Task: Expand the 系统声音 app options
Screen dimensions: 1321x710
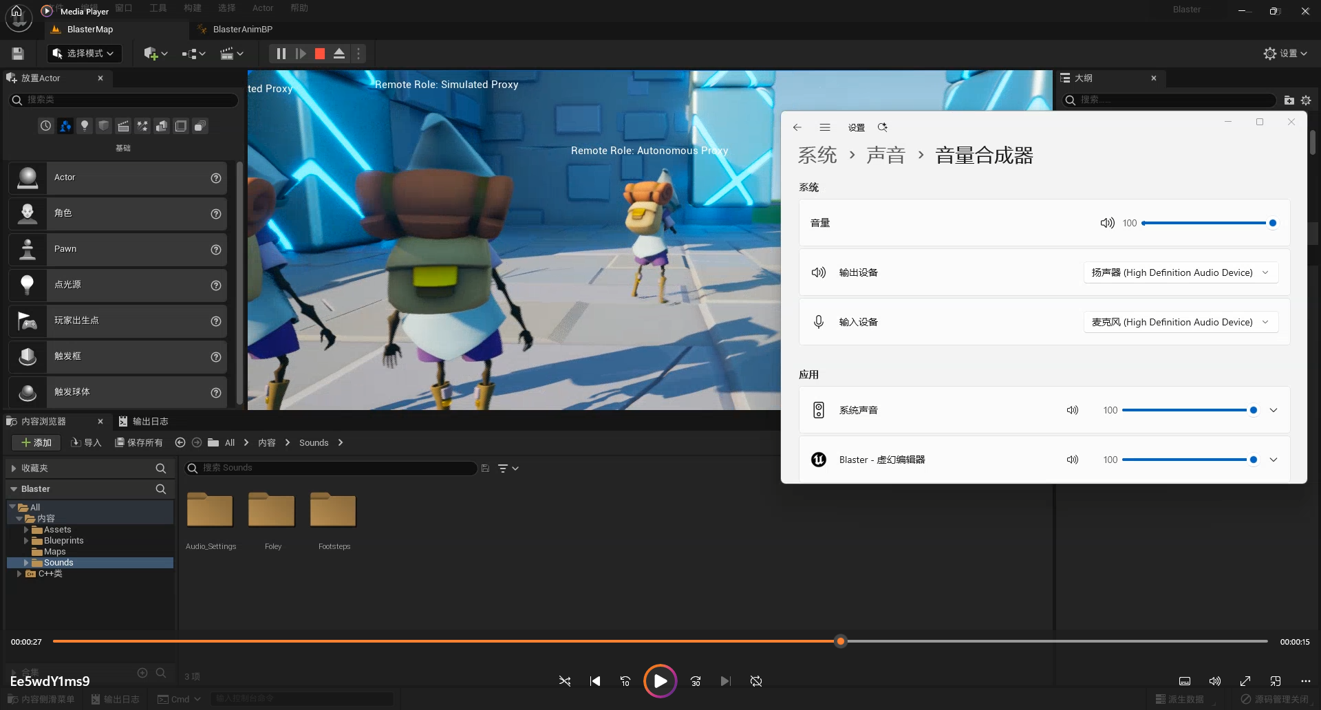Action: (x=1274, y=410)
